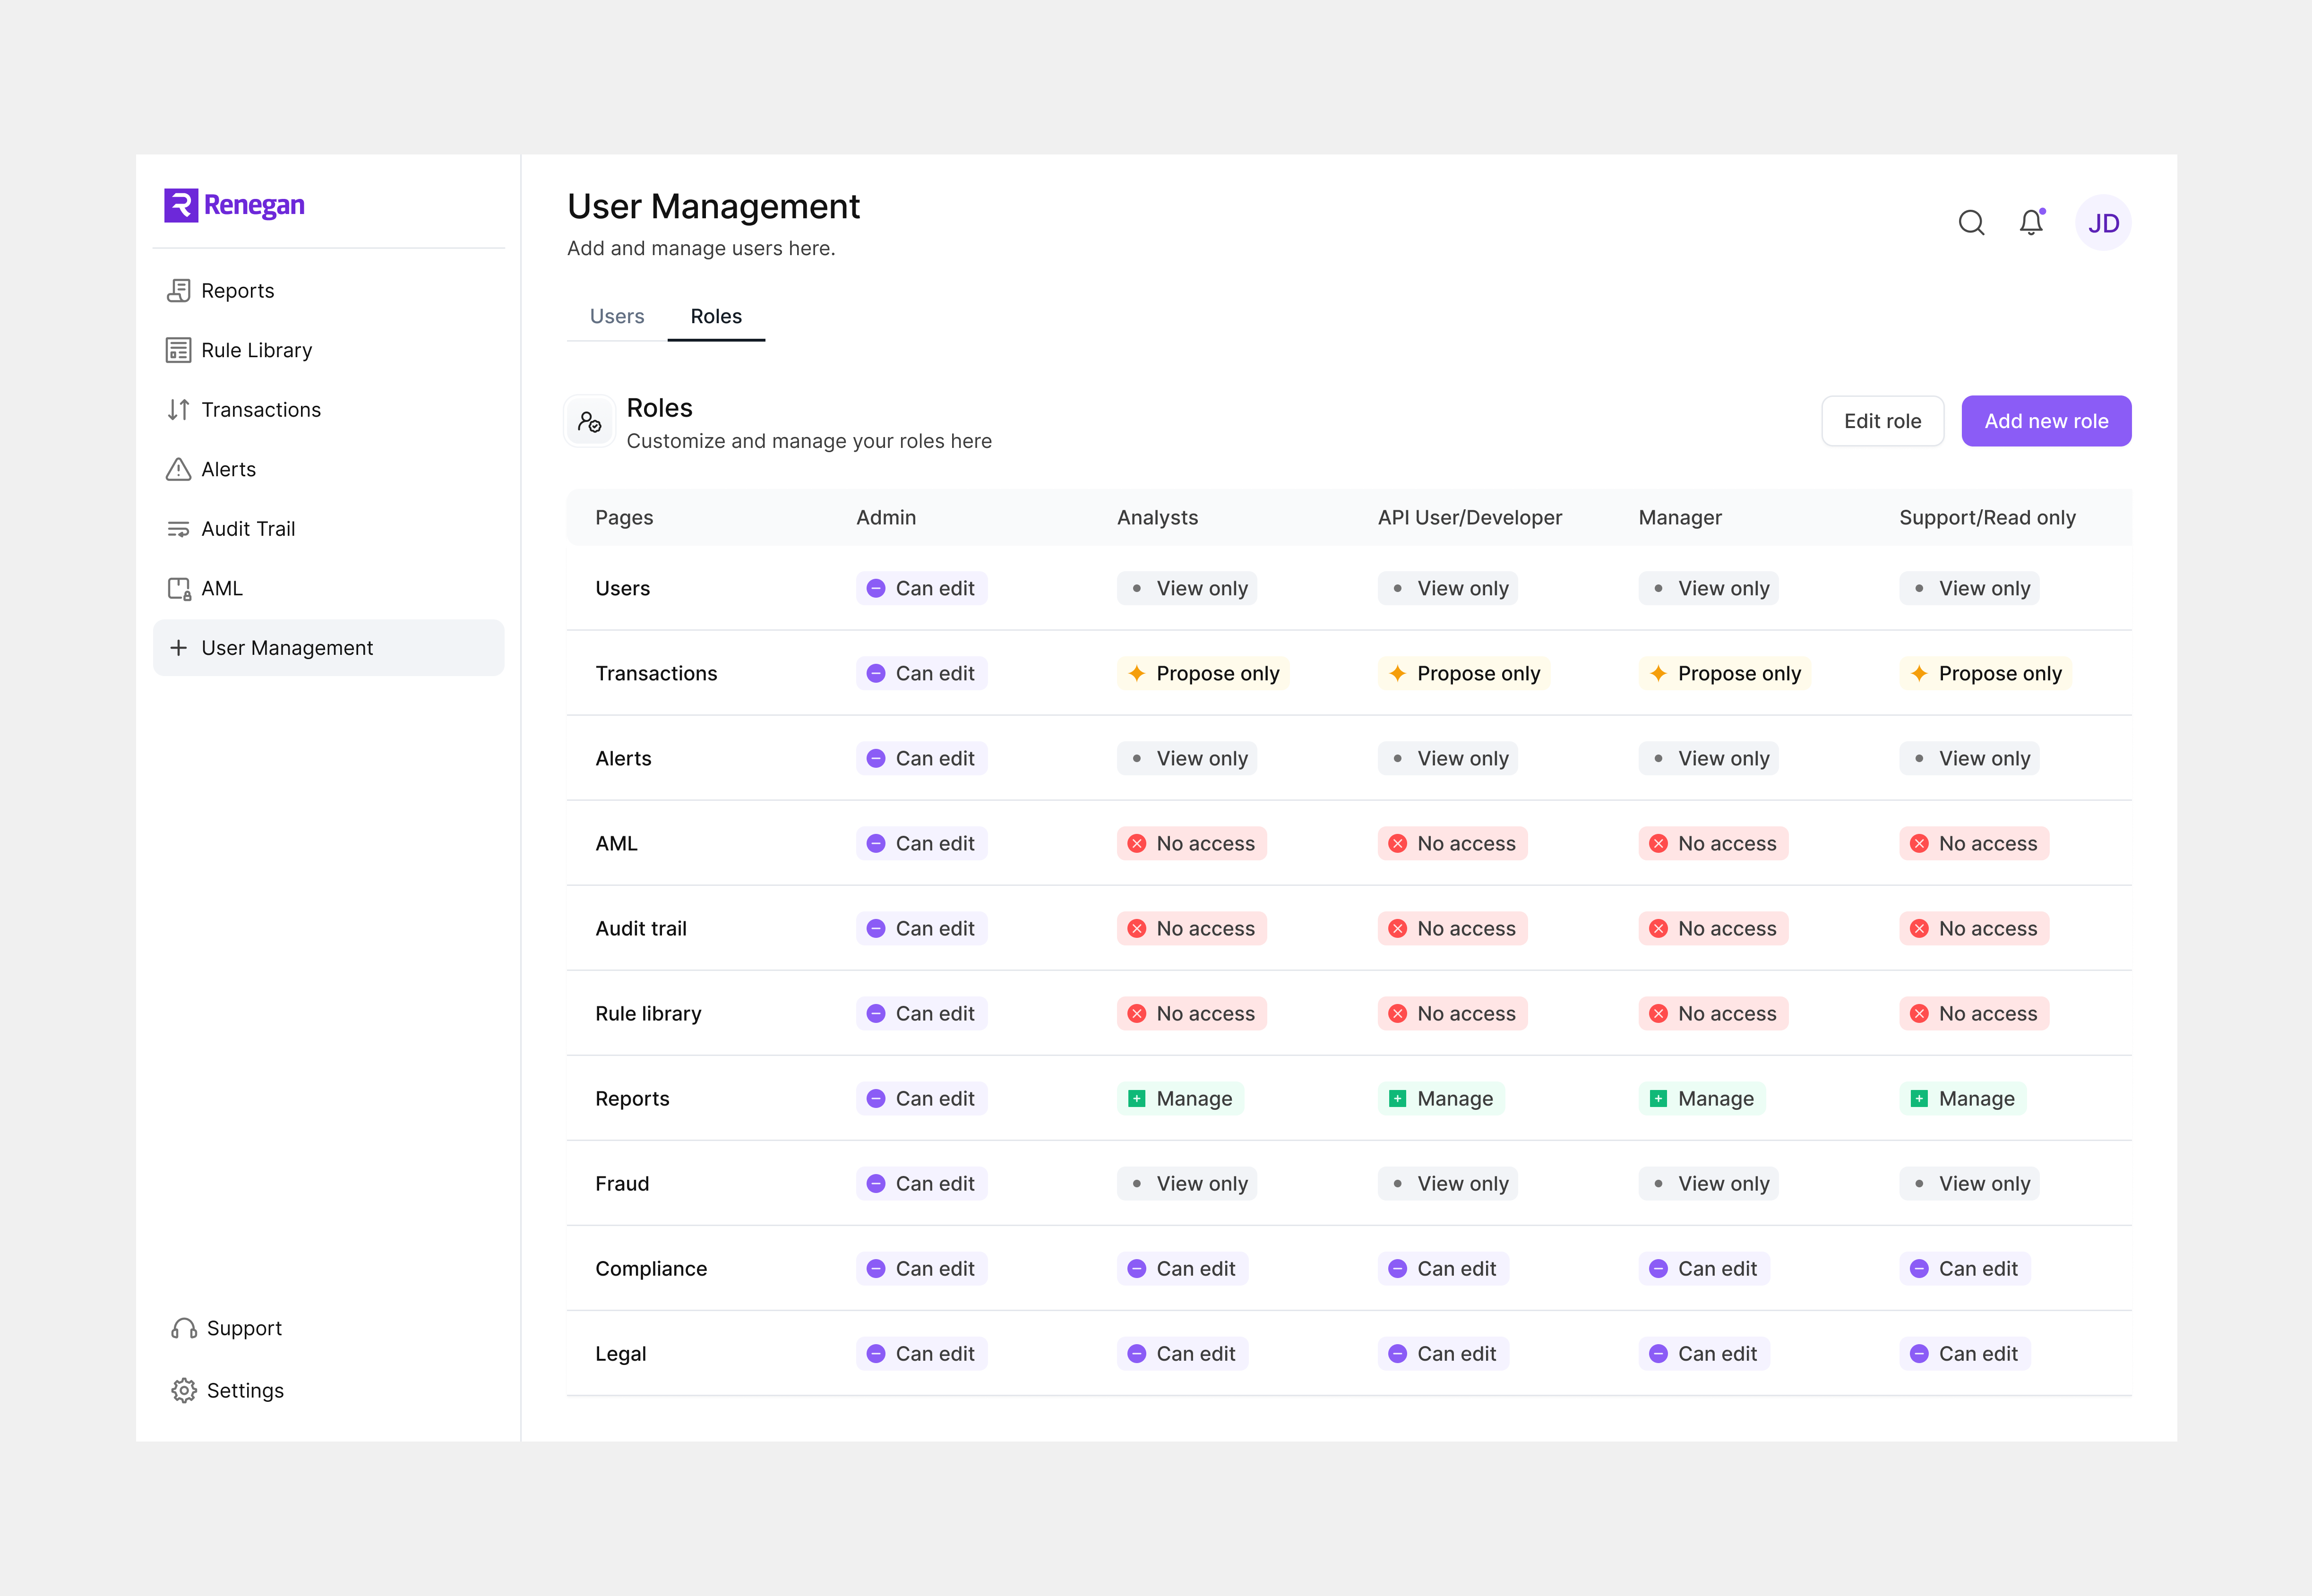The width and height of the screenshot is (2312, 1596).
Task: Click the plus icon beside User Management
Action: coord(179,648)
